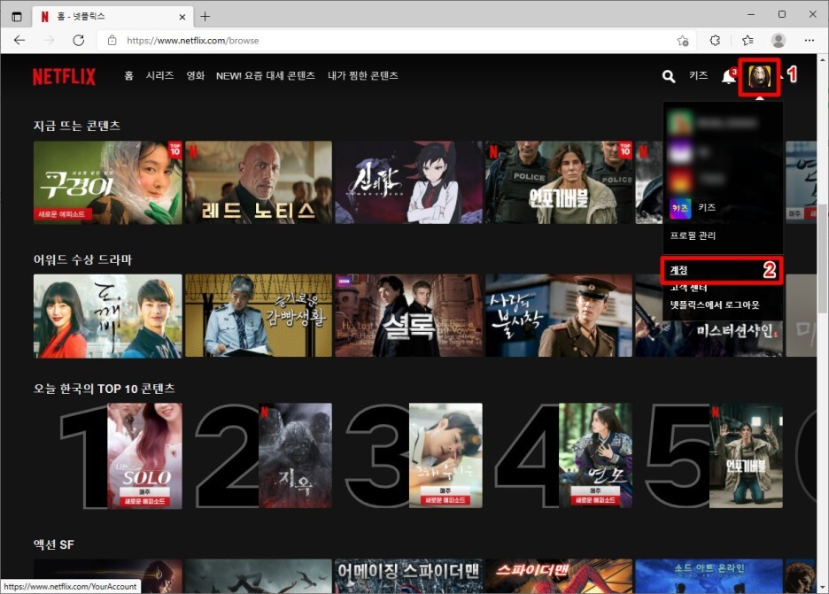
Task: Click the 지금 뜨는 콘텐츠 row title
Action: (77, 126)
